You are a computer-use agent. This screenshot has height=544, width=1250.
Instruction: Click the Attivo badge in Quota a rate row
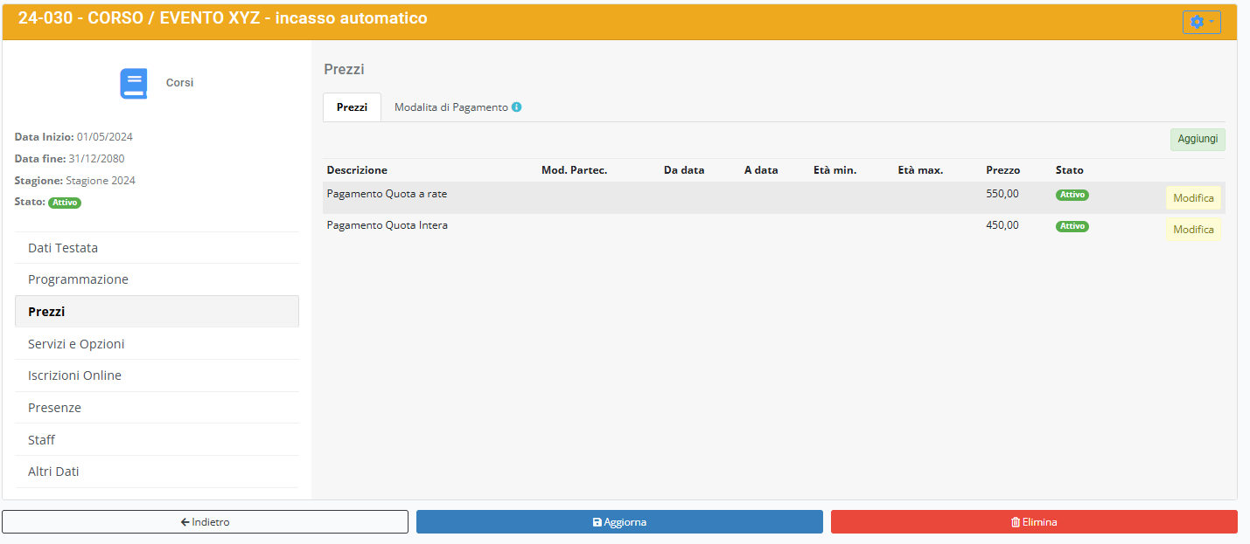(1072, 195)
